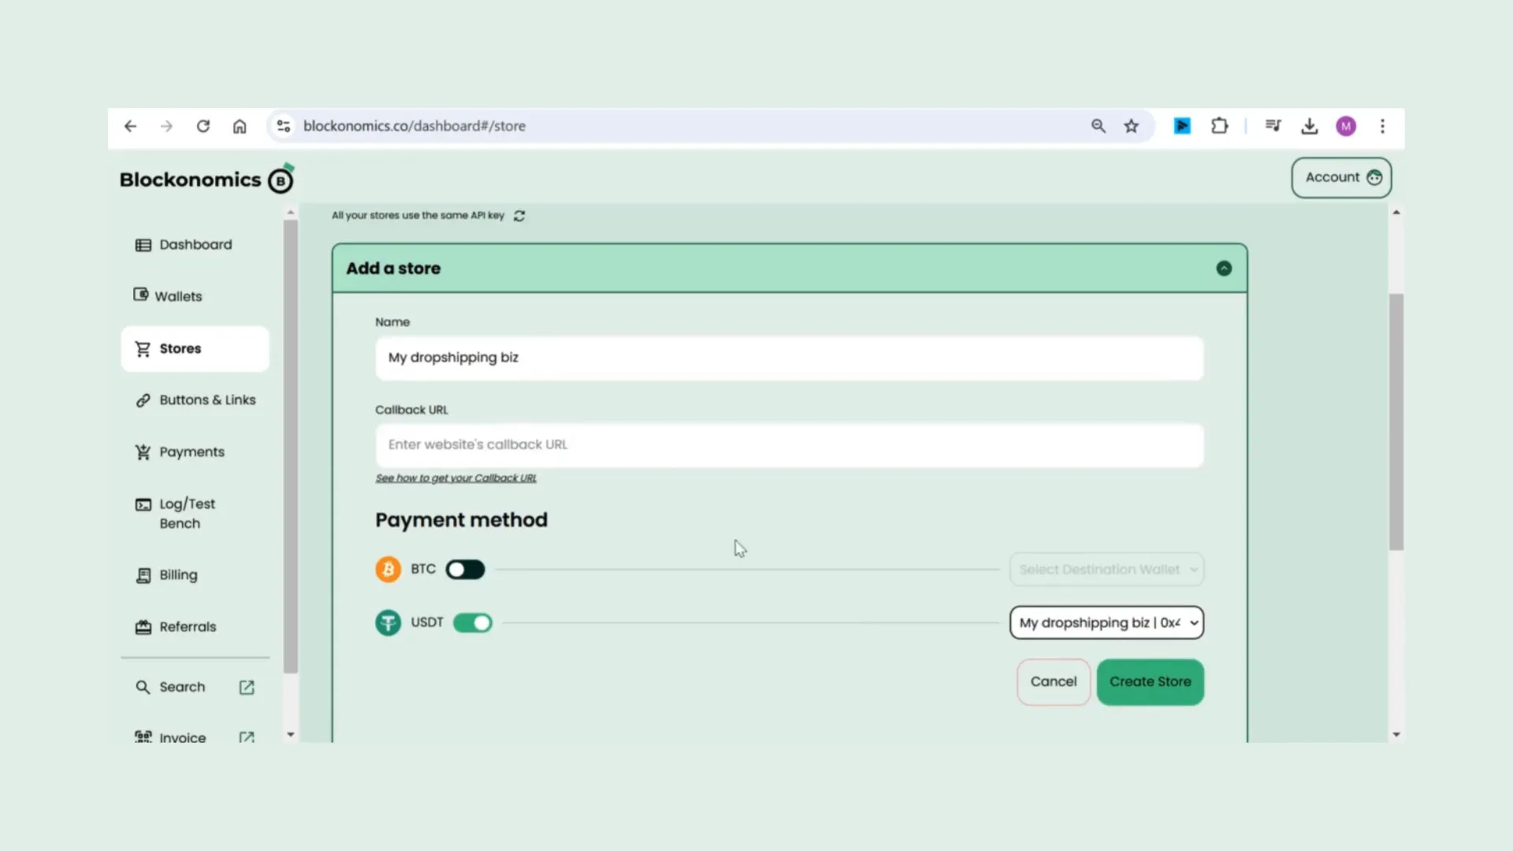Select destination wallet for BTC

tap(1106, 568)
